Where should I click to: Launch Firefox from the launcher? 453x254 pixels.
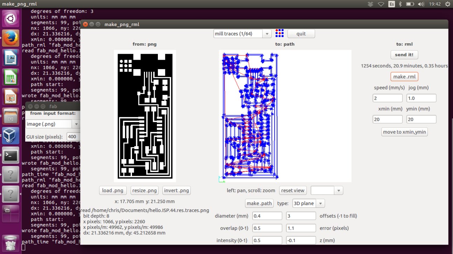coord(11,38)
